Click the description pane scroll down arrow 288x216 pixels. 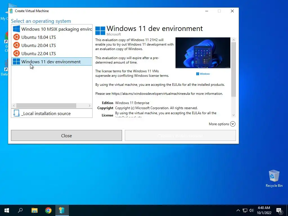coord(233,115)
